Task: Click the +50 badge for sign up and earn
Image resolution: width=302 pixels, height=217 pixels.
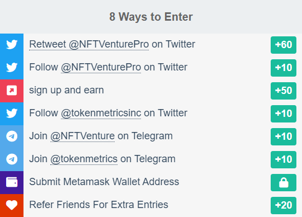Action: [x=284, y=91]
